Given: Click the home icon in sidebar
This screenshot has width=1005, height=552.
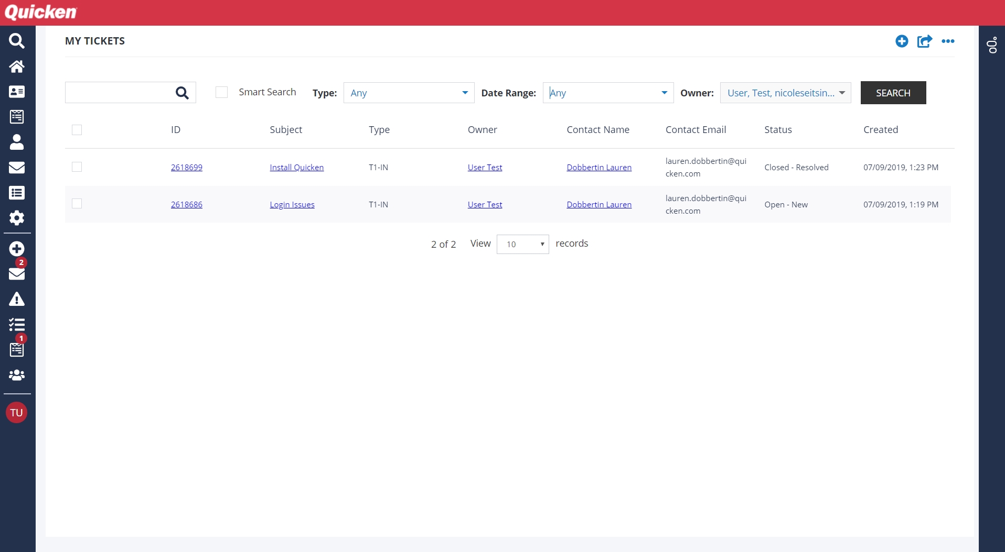Looking at the screenshot, I should (17, 67).
